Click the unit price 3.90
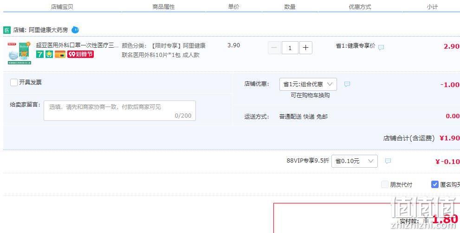This screenshot has width=460, height=233. (x=233, y=45)
